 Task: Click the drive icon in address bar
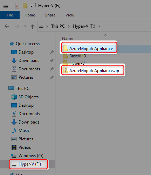tap(41, 27)
